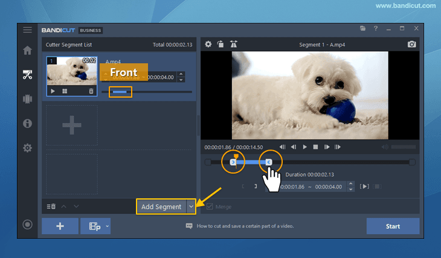Move segment up arrow
This screenshot has width=441, height=258.
(64, 206)
